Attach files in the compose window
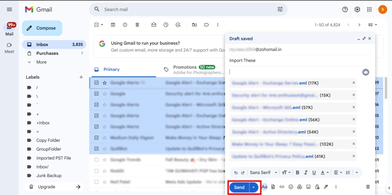 [273, 187]
